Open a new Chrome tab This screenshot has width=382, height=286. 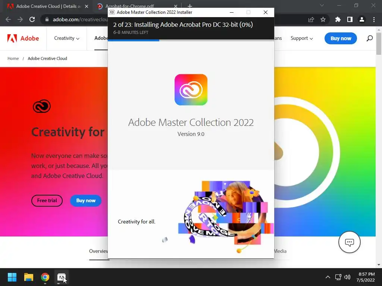[x=190, y=6]
